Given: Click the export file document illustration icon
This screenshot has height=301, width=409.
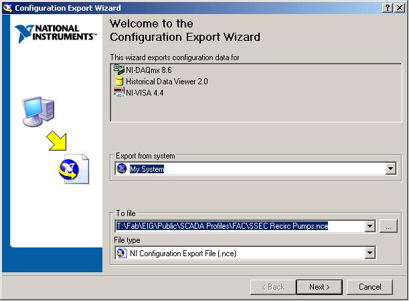Looking at the screenshot, I should [74, 169].
